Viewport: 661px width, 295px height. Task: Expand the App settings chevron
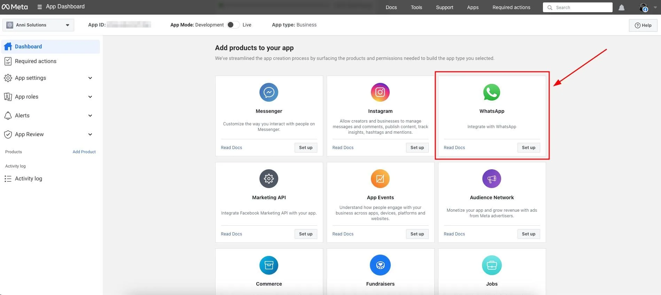click(90, 78)
